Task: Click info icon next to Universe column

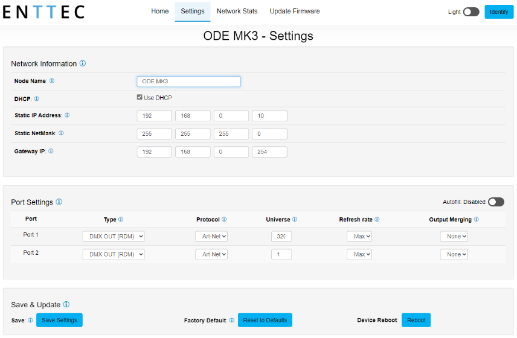Action: (x=295, y=219)
